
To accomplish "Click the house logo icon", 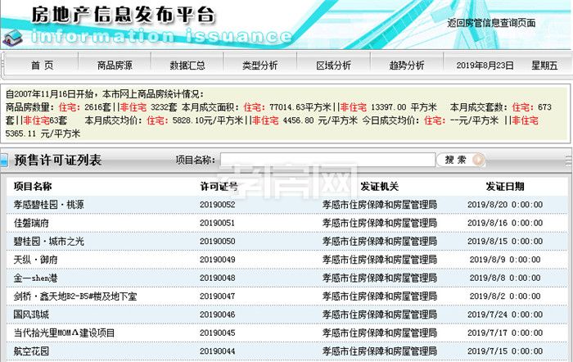I will pos(13,38).
